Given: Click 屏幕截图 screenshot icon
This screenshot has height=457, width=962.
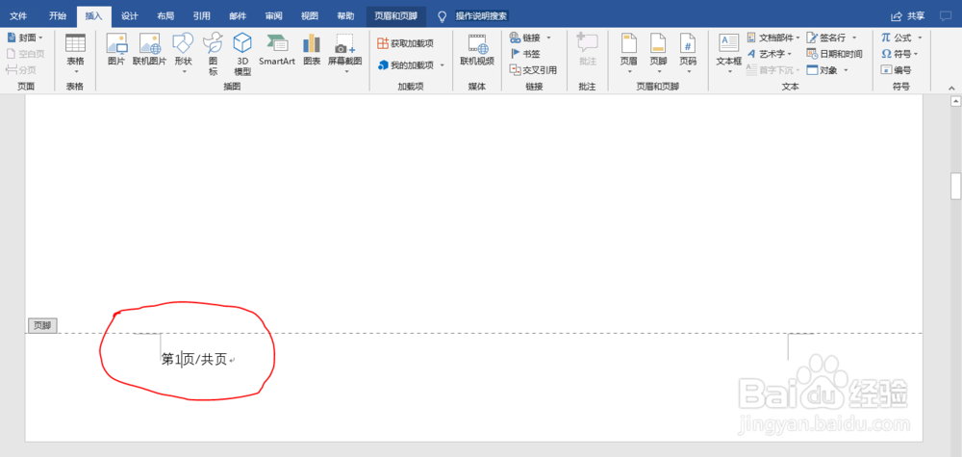Looking at the screenshot, I should (x=344, y=43).
